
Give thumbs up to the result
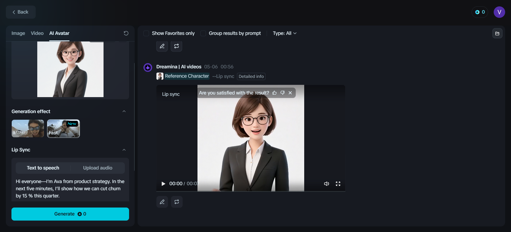[x=274, y=93]
